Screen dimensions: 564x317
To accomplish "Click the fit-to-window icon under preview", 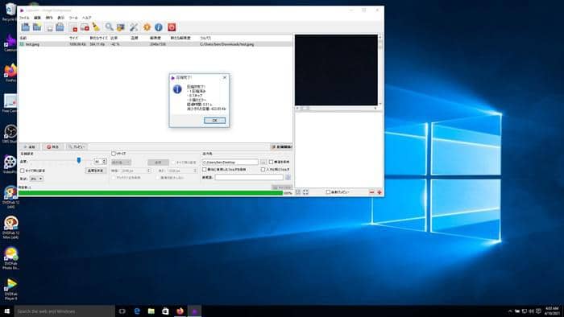I will click(298, 192).
